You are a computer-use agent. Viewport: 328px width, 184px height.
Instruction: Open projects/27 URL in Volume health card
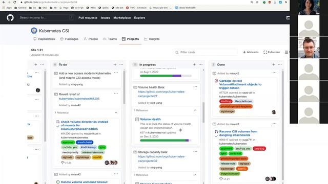161,94
